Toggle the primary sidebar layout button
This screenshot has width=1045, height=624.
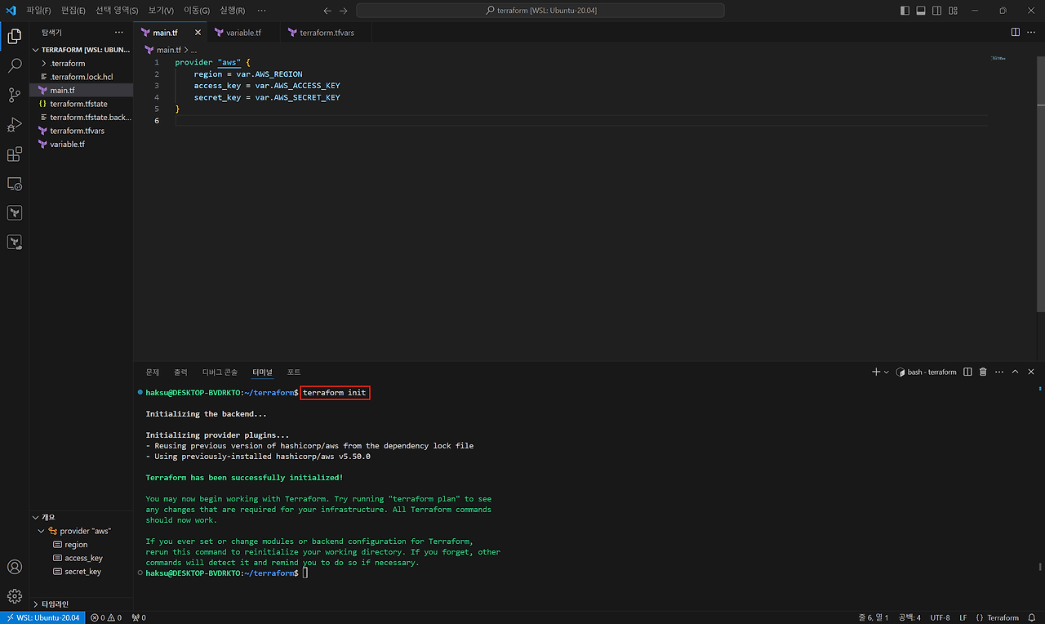905,11
